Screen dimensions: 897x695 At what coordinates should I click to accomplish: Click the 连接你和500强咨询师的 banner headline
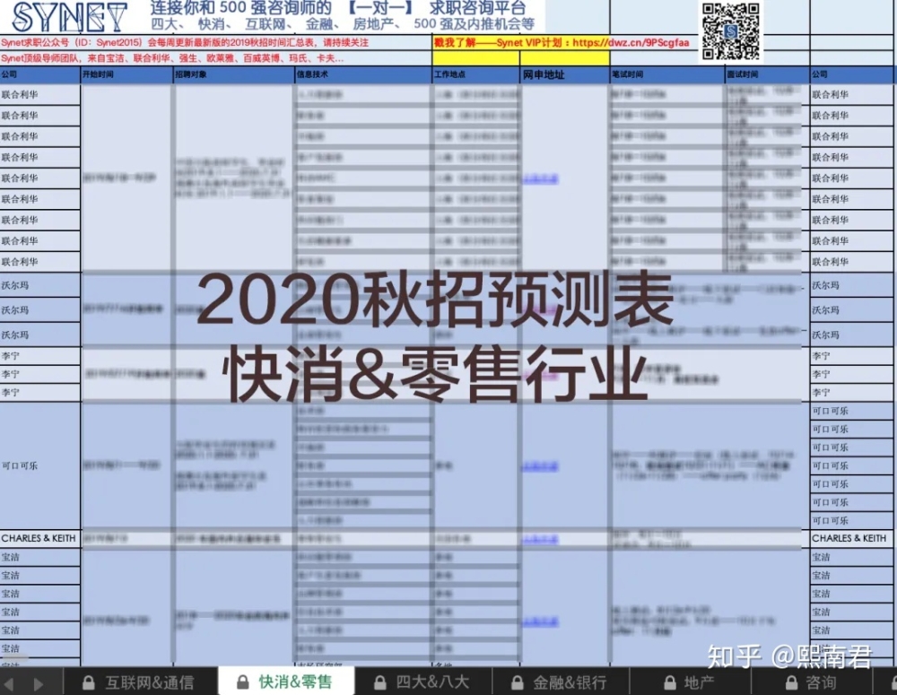coord(337,8)
